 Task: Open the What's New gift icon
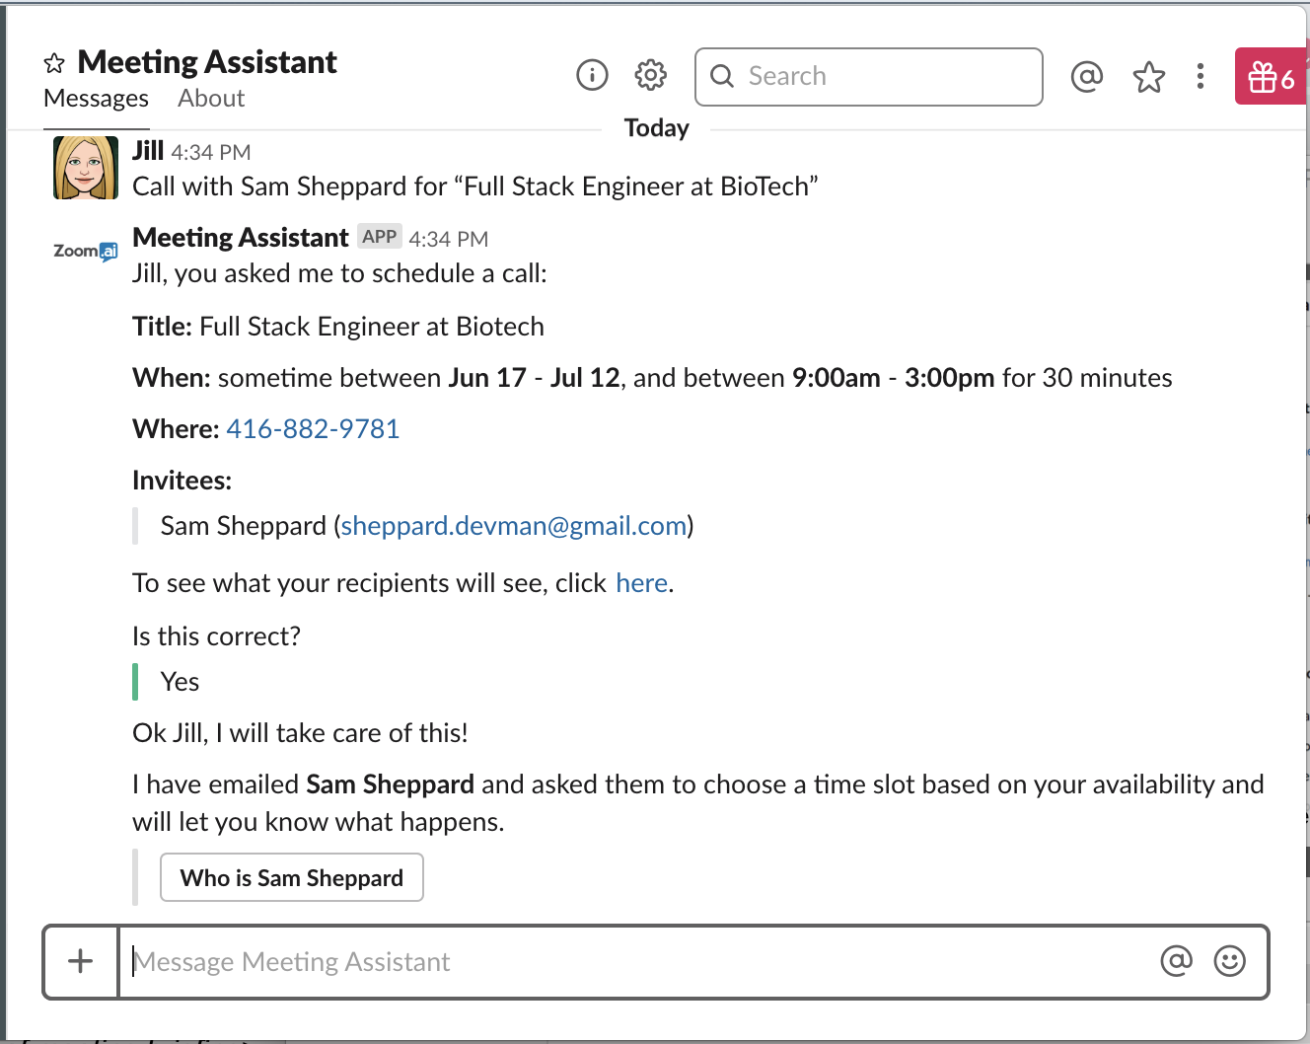tap(1271, 77)
